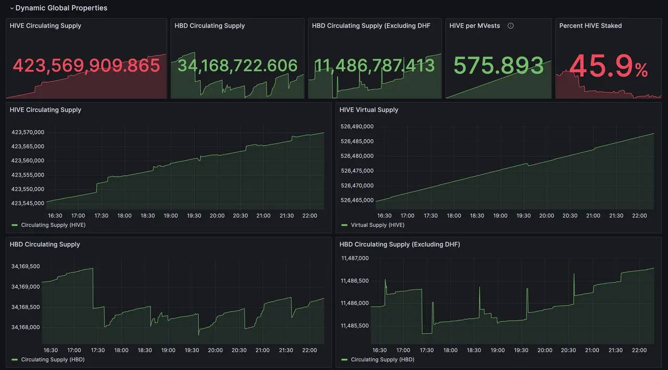Click the 34,168,722.606 stat value
668x370 pixels.
pos(237,66)
